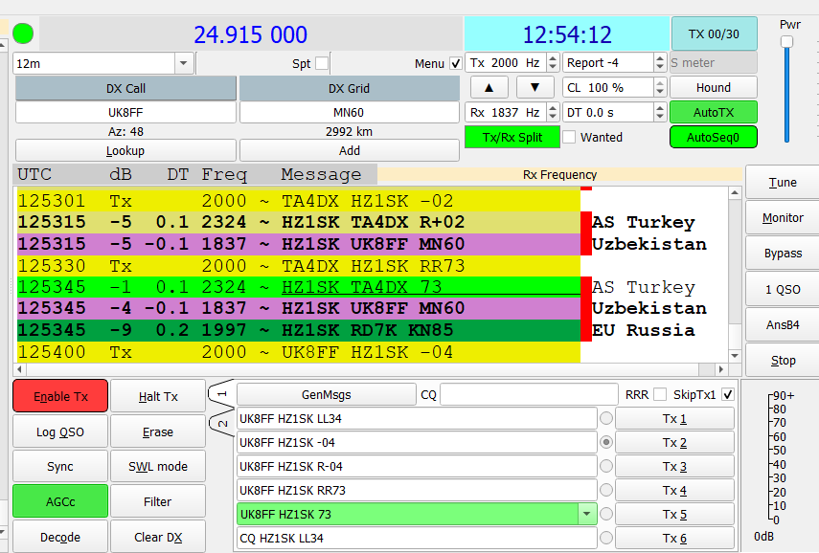The width and height of the screenshot is (819, 553).
Task: Toggle the Tx/Rx Split button
Action: tap(512, 137)
